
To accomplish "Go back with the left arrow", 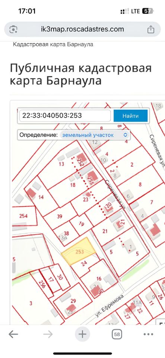I will 13,335.
